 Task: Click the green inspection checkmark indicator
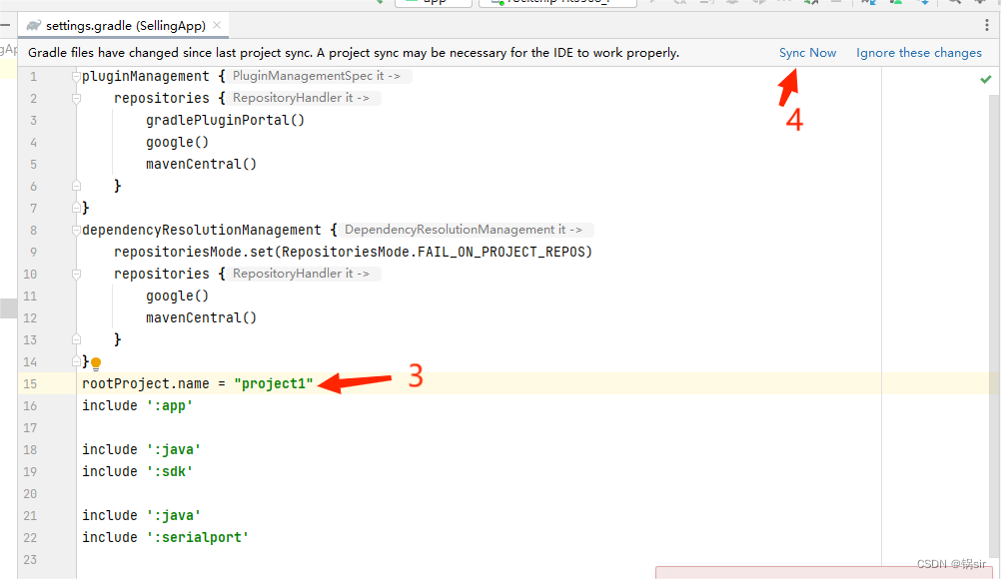pos(986,79)
